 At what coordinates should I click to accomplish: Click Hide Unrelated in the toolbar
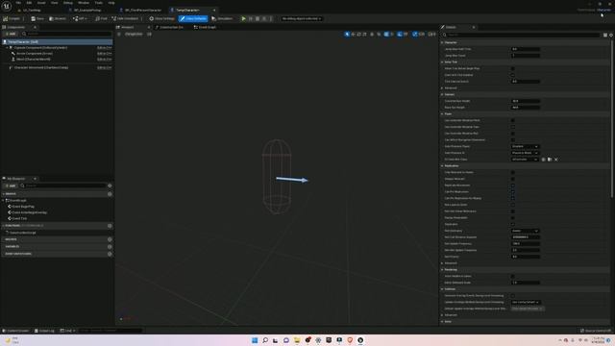click(x=125, y=18)
